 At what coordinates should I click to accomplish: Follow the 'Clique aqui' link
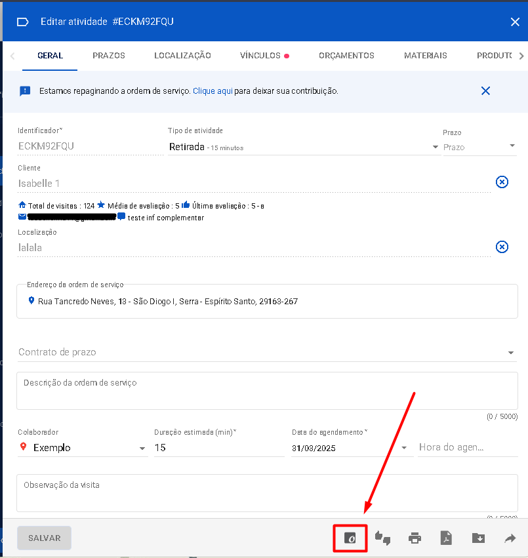(x=213, y=91)
